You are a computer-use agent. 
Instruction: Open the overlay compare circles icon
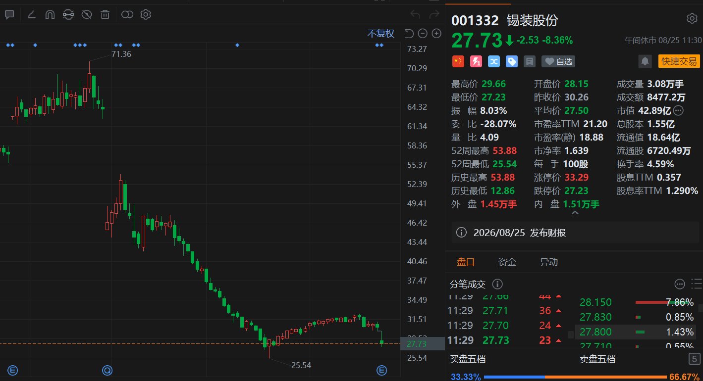point(127,15)
